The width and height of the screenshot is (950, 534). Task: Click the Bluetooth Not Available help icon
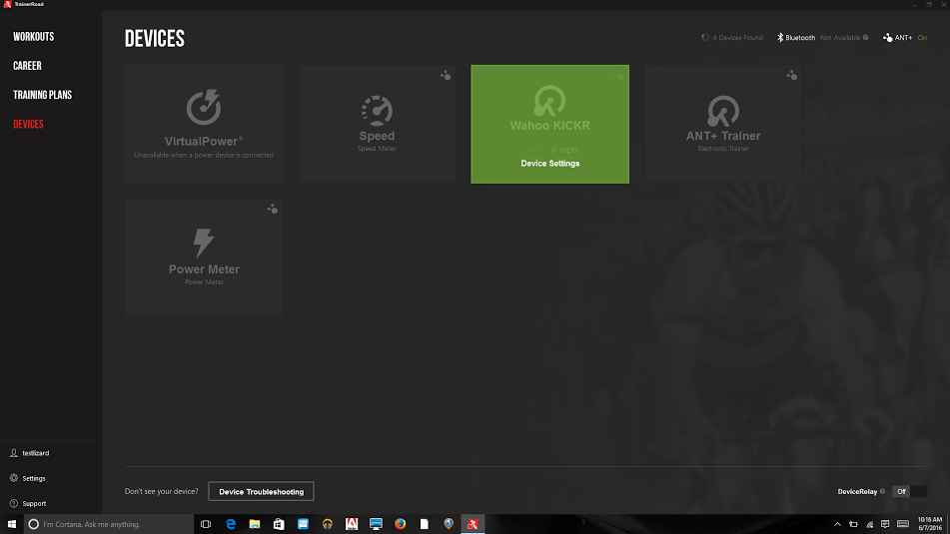coord(866,38)
